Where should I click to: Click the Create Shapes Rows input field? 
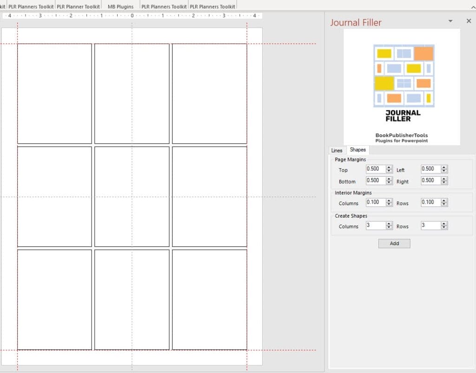click(x=430, y=226)
